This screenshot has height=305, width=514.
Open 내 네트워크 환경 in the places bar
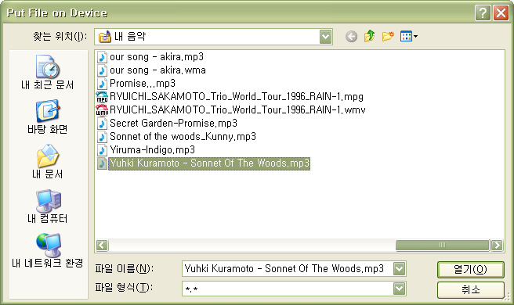(48, 251)
